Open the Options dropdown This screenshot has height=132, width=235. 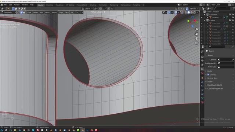click(x=194, y=9)
